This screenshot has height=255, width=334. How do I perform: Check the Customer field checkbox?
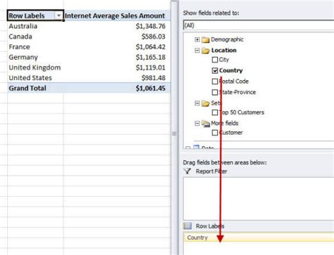click(215, 133)
